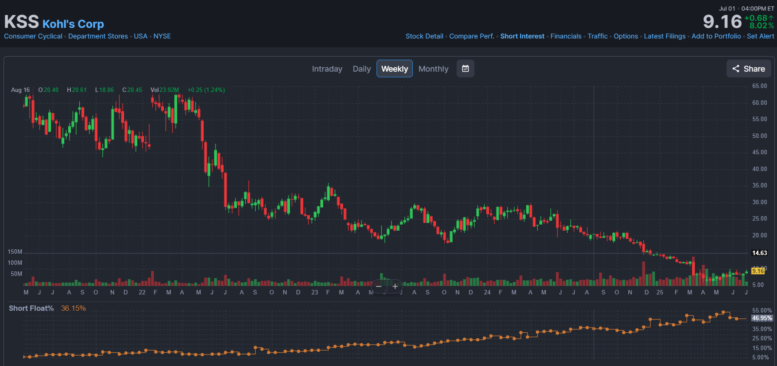Click the NYSE exchange link
777x366 pixels.
click(x=162, y=36)
